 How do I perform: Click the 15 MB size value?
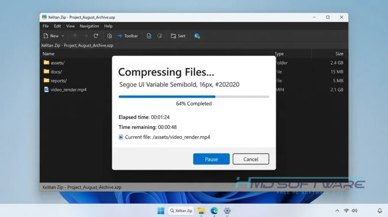(x=337, y=72)
